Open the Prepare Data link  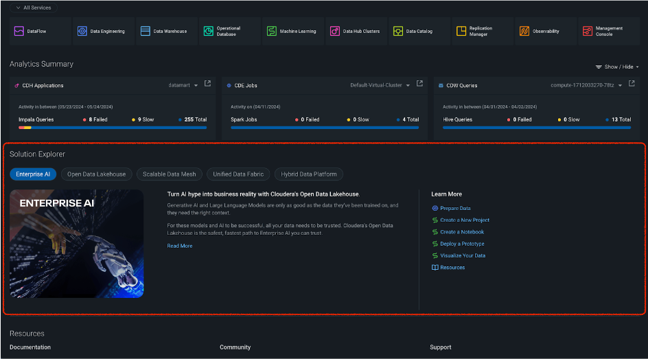[455, 208]
